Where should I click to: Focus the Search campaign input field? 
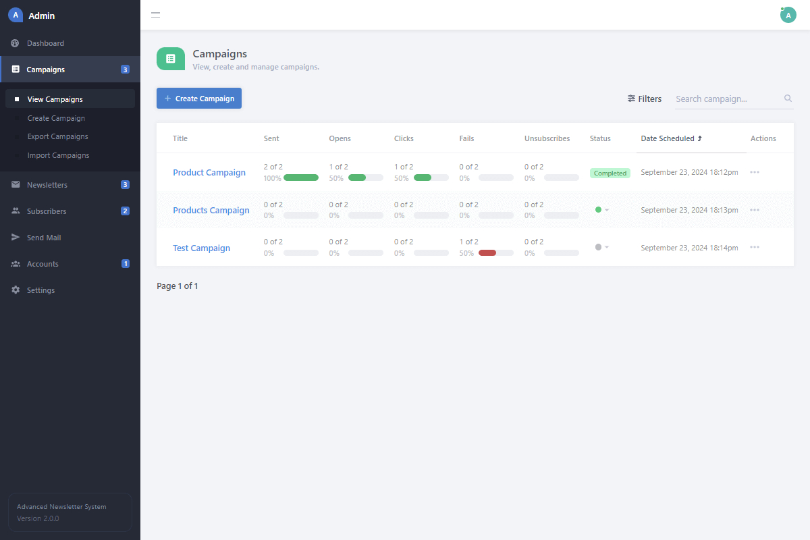pyautogui.click(x=728, y=99)
